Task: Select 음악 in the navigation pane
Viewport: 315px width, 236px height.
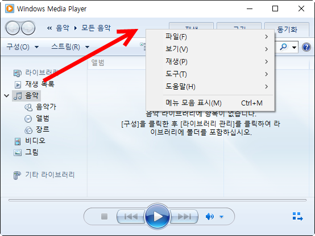Action: (x=31, y=96)
